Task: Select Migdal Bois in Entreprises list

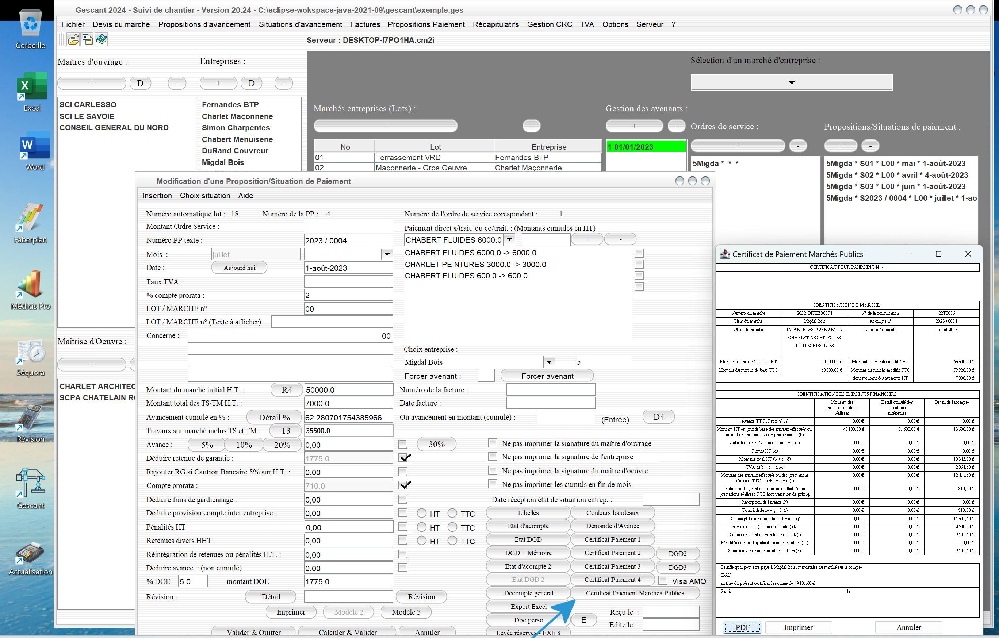Action: click(x=223, y=162)
